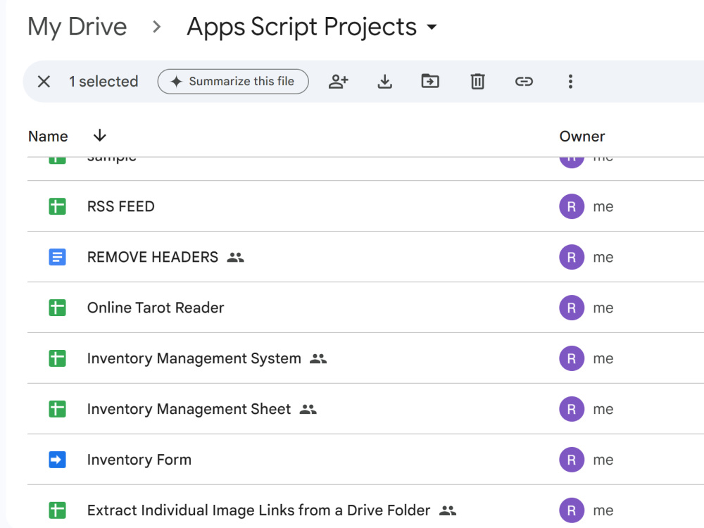
Task: Click owner avatar in Online Tarot Reader row
Action: 572,308
